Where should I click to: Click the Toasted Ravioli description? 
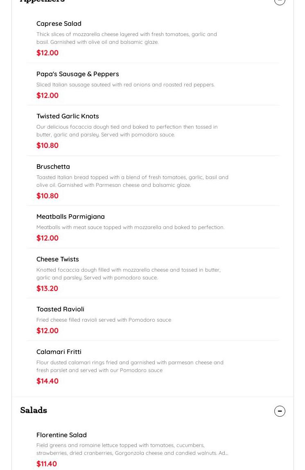(x=104, y=320)
